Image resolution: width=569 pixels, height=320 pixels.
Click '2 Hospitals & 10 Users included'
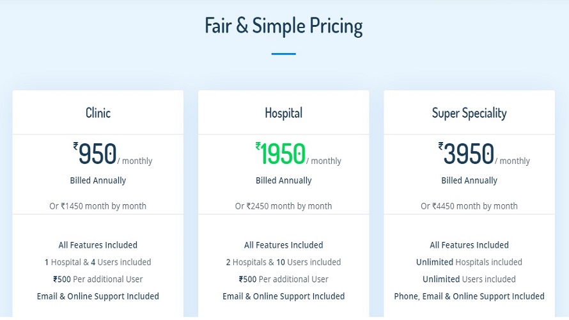284,262
